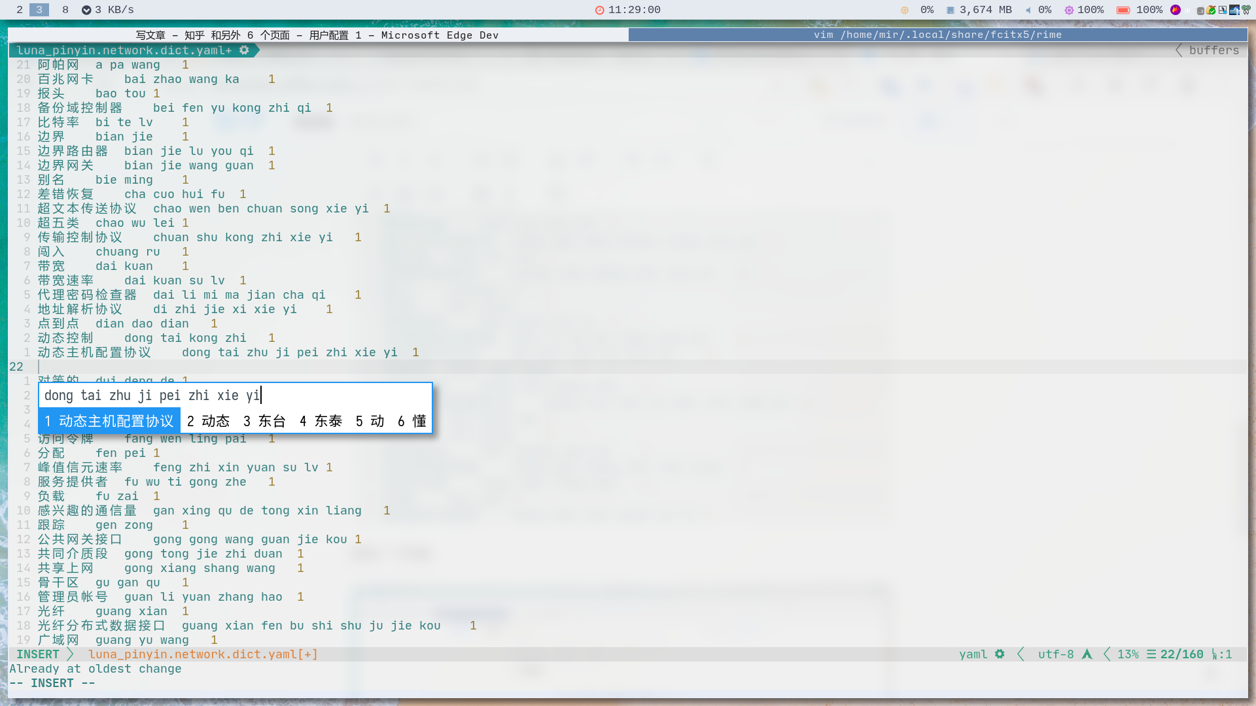
Task: Click the brightness sun icon
Action: tap(1069, 10)
